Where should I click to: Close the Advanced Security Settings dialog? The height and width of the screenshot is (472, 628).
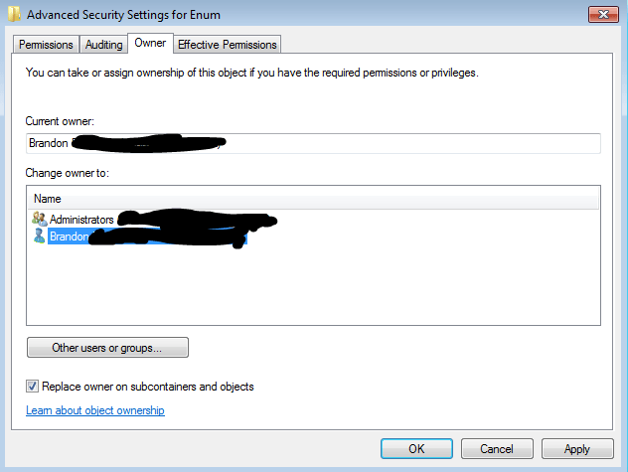(603, 15)
